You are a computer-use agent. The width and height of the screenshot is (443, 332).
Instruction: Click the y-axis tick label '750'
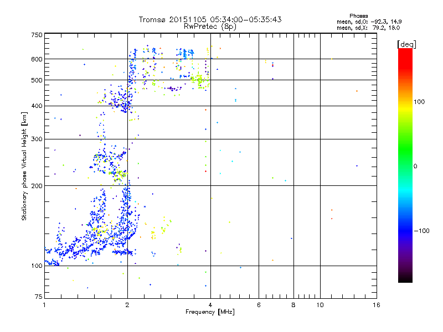click(37, 35)
